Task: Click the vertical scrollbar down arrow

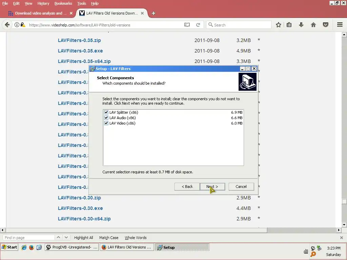Action: 344,225
